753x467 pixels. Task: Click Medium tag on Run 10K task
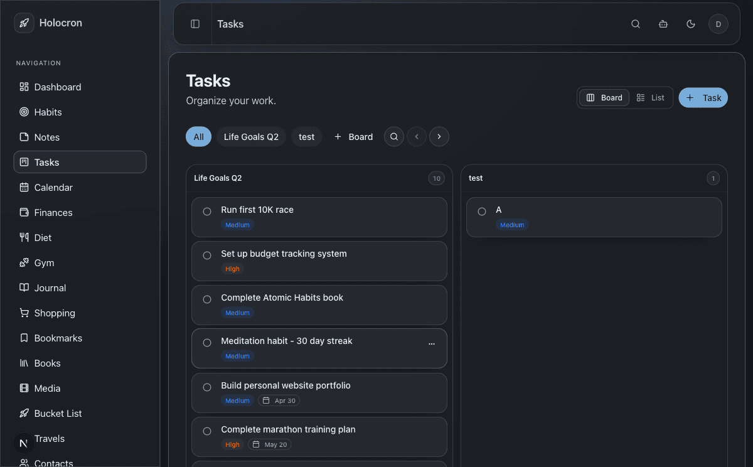pos(237,225)
